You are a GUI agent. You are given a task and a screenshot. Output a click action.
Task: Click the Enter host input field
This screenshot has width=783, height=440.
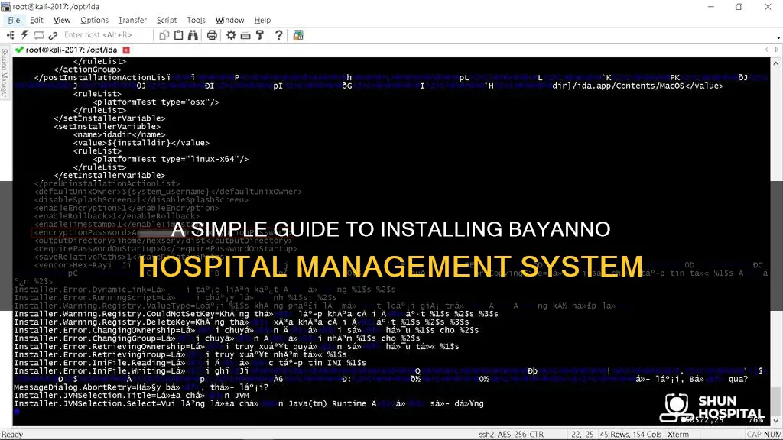(106, 35)
